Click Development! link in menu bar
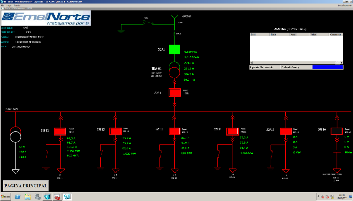 pyautogui.click(x=345, y=6)
